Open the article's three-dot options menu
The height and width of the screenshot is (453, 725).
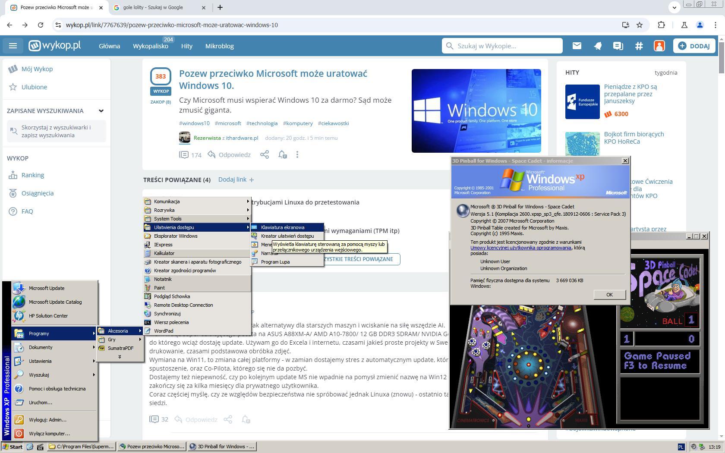(297, 154)
